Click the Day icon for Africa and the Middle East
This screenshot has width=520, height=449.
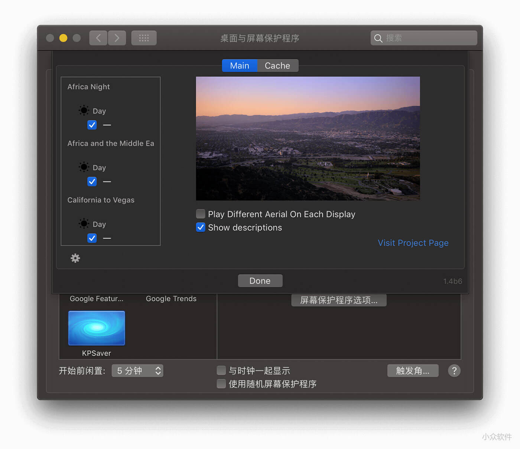[84, 166]
